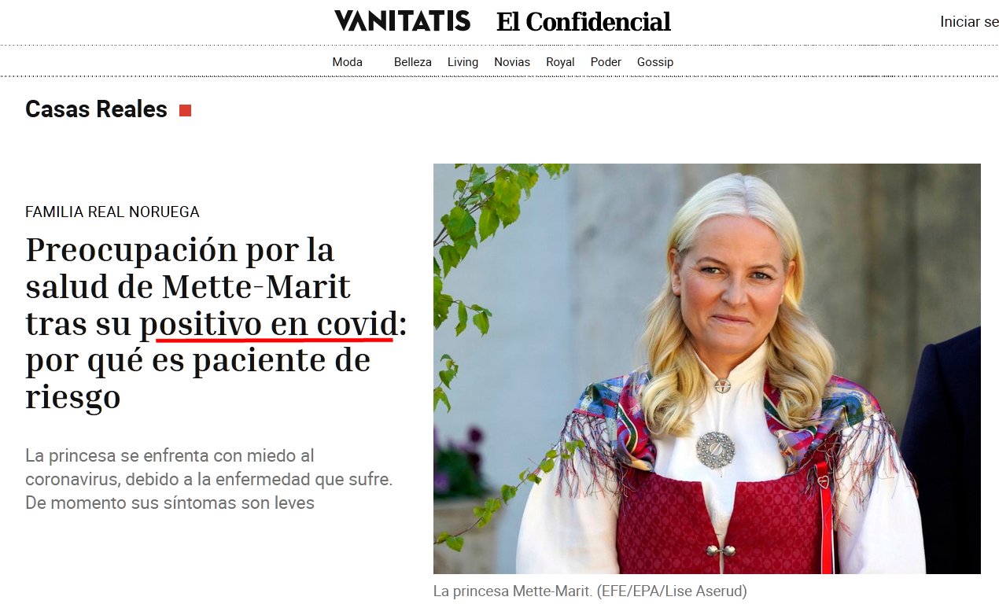This screenshot has height=604, width=999.
Task: Select the Living menu item
Action: point(463,62)
